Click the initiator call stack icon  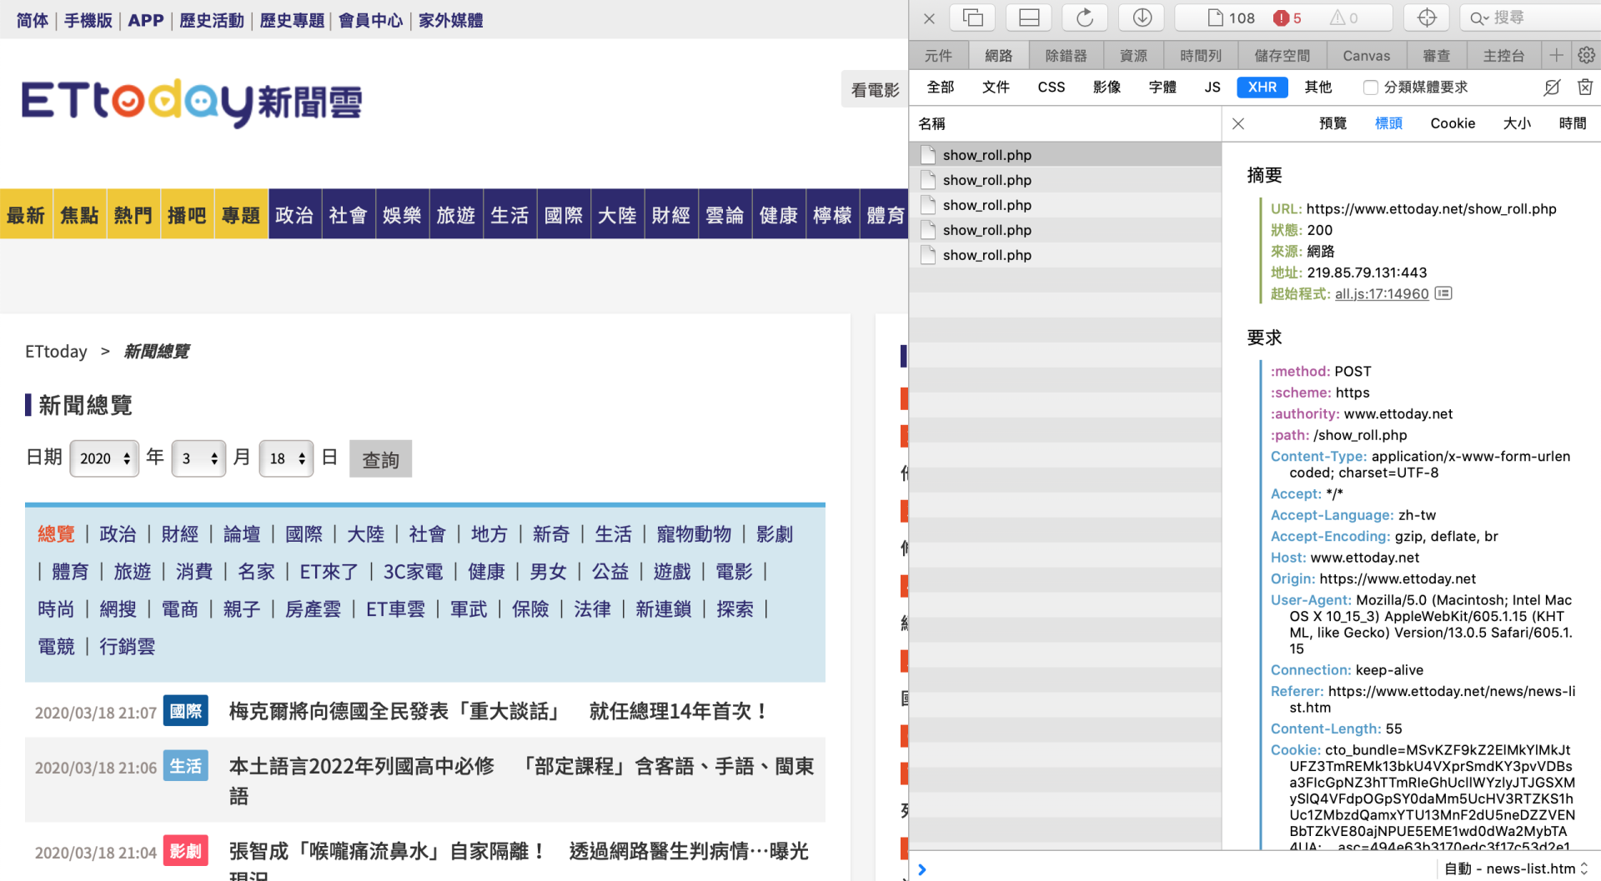pos(1443,293)
